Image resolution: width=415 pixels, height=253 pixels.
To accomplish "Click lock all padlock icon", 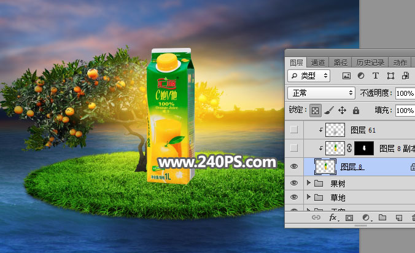I will [x=356, y=111].
